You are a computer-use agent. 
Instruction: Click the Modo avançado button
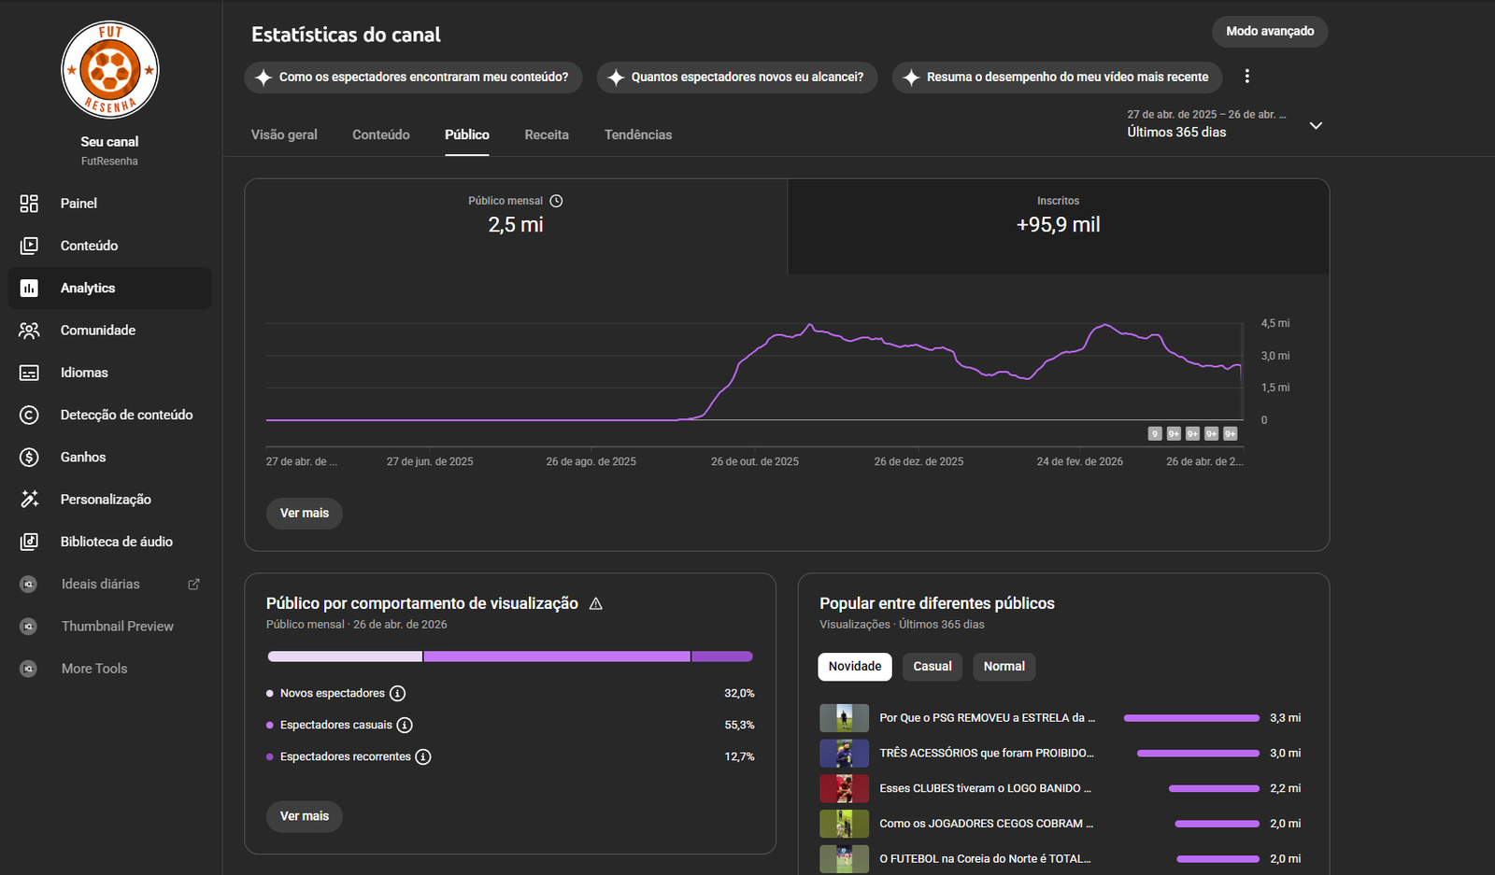(1269, 32)
